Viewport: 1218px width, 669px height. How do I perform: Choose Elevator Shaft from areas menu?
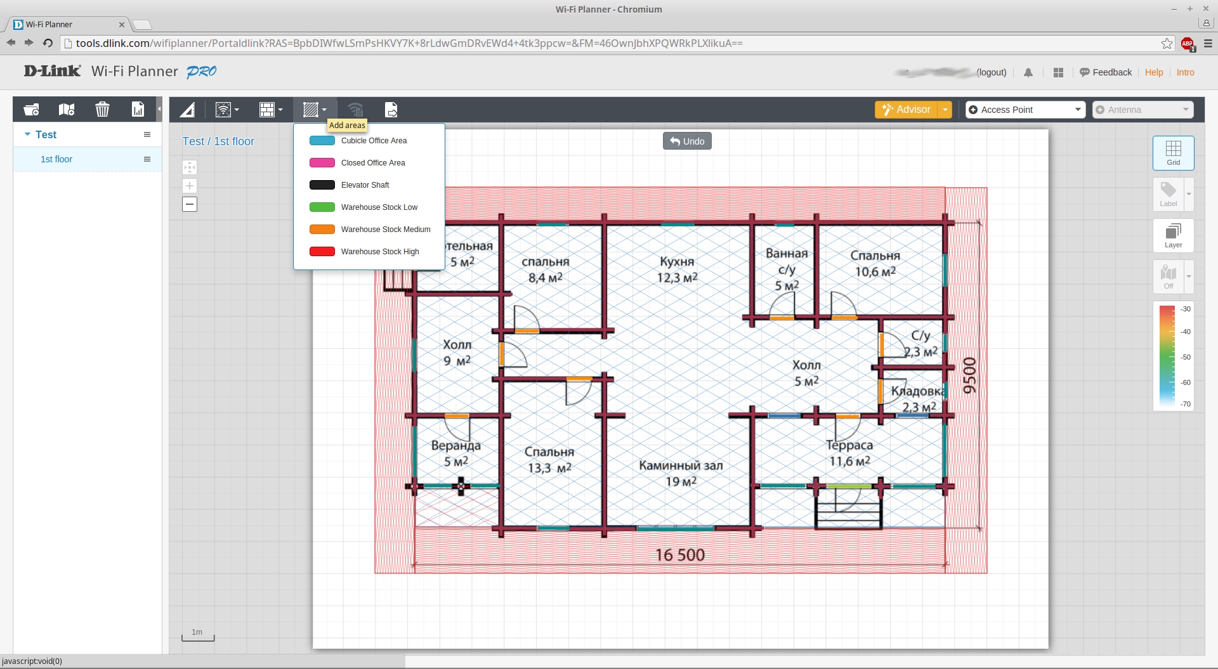point(365,185)
